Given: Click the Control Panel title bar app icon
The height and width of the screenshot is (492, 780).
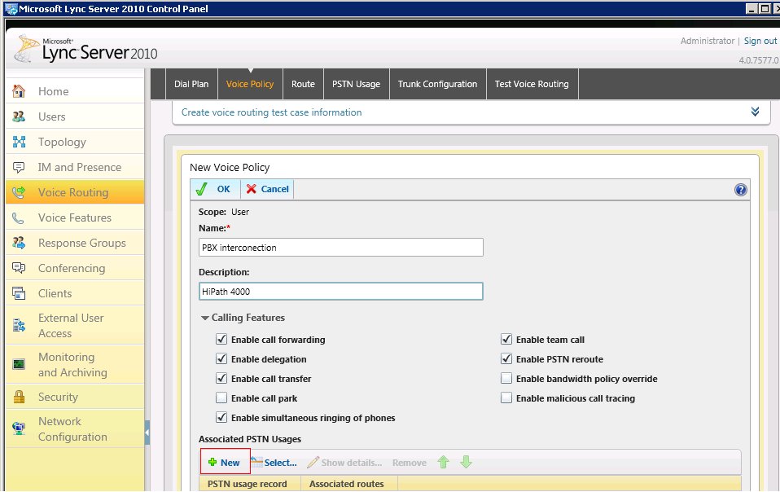Looking at the screenshot, I should pyautogui.click(x=11, y=8).
